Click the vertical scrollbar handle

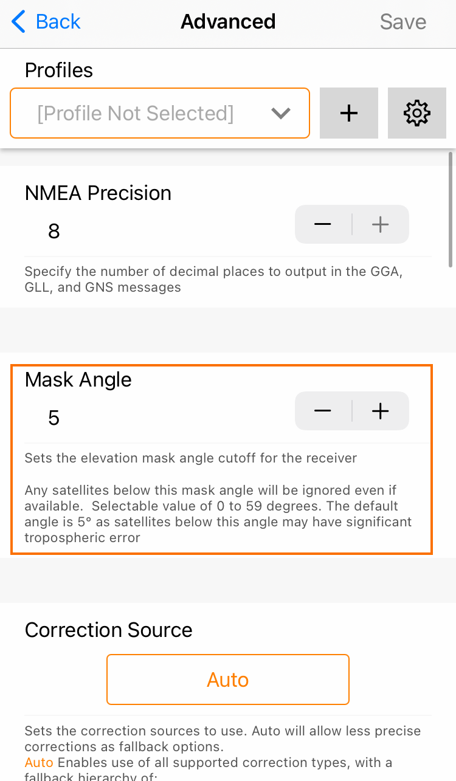451,210
